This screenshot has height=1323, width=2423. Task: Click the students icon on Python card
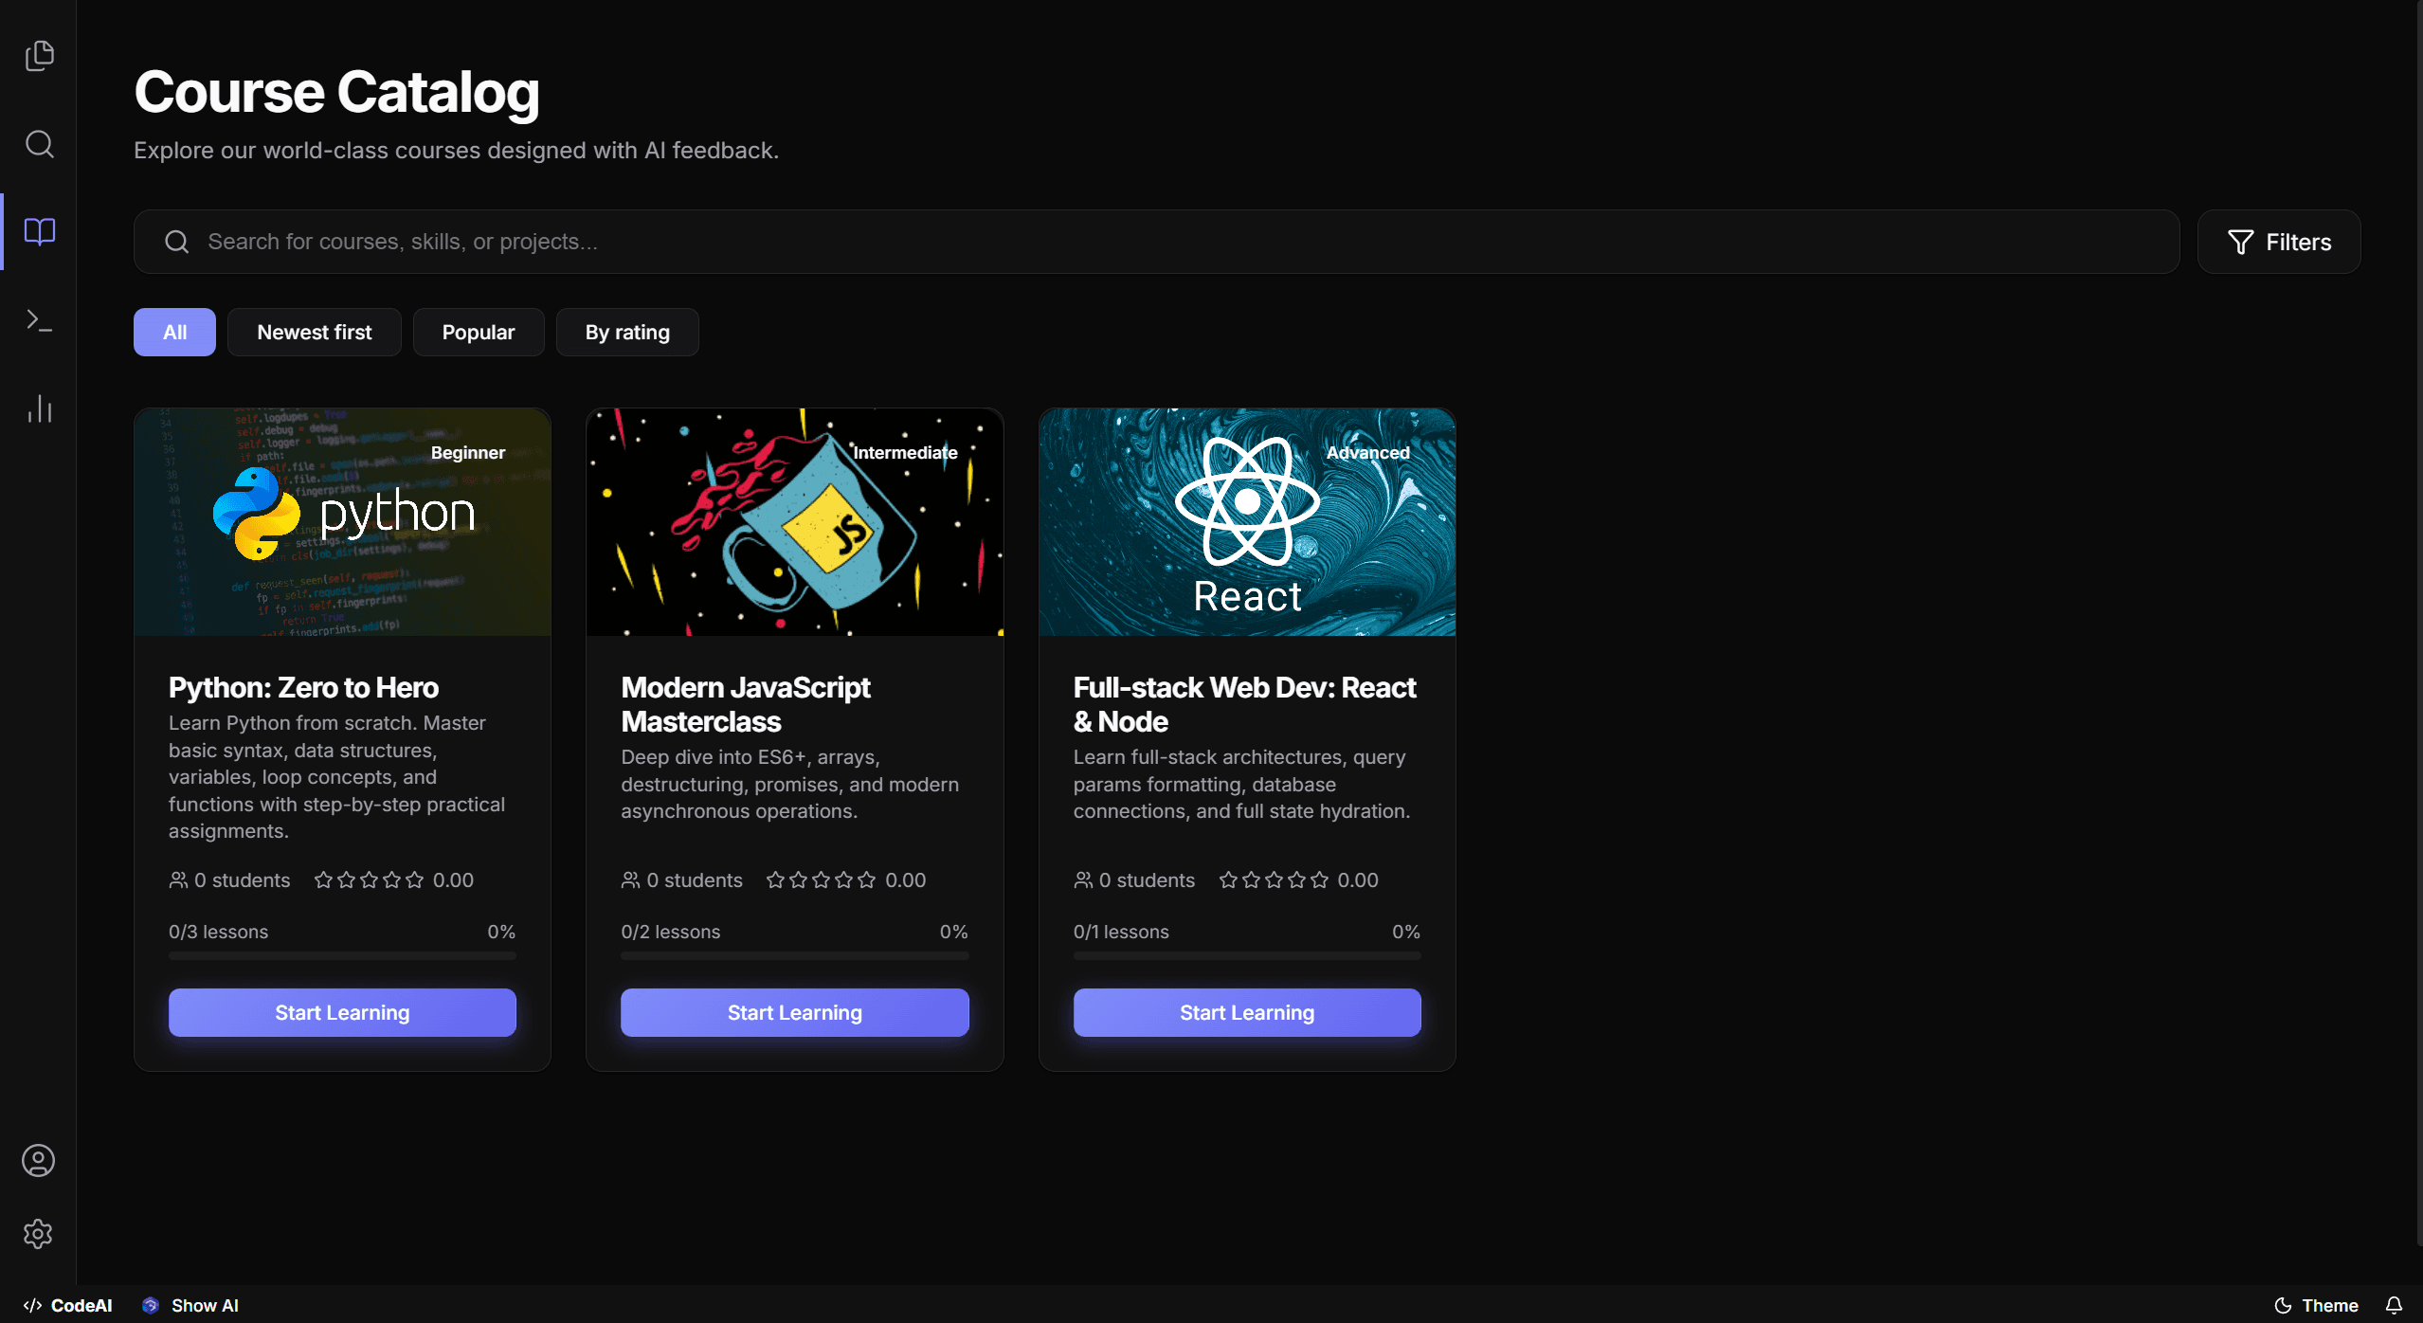tap(178, 880)
